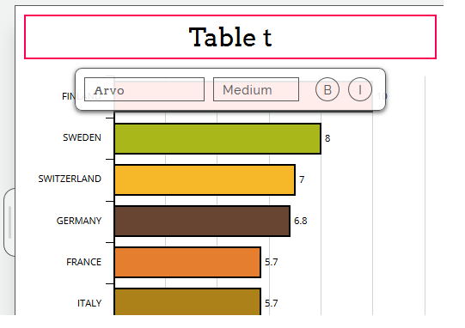
Task: Open the Medium font weight dropdown
Action: (256, 89)
